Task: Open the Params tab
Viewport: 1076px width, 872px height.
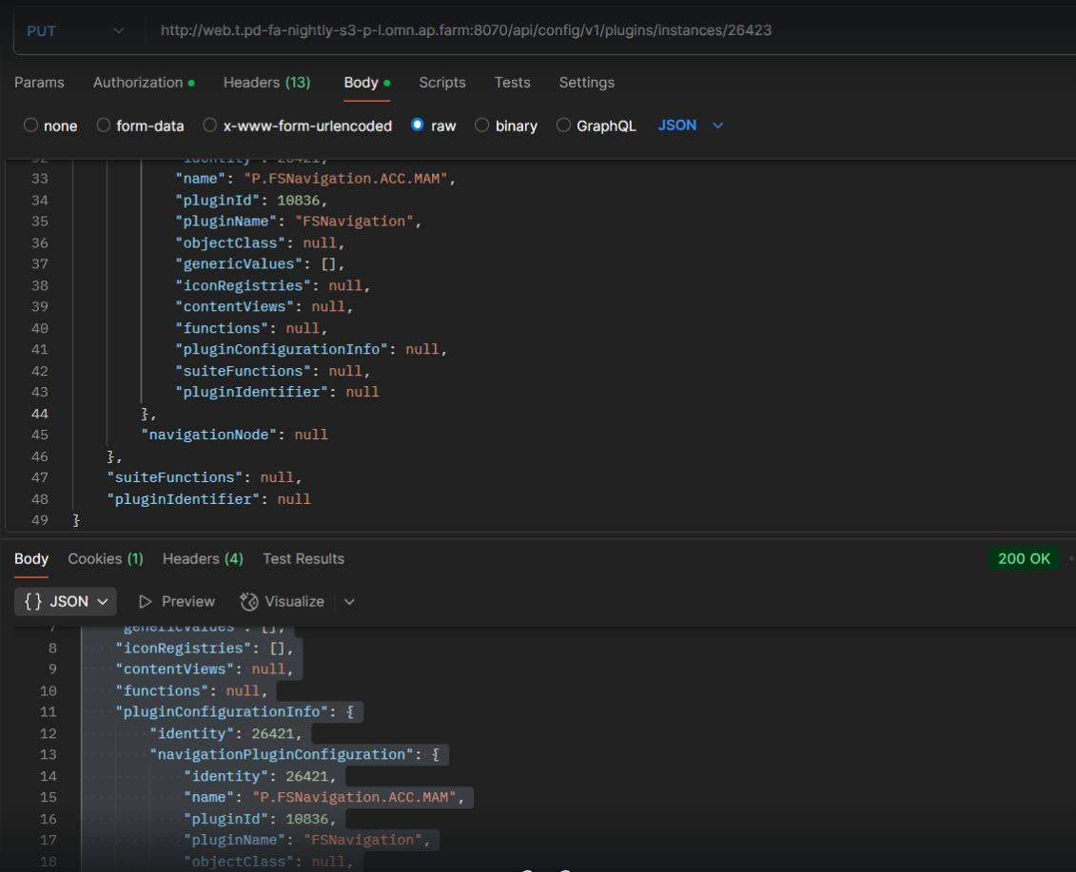Action: point(39,83)
